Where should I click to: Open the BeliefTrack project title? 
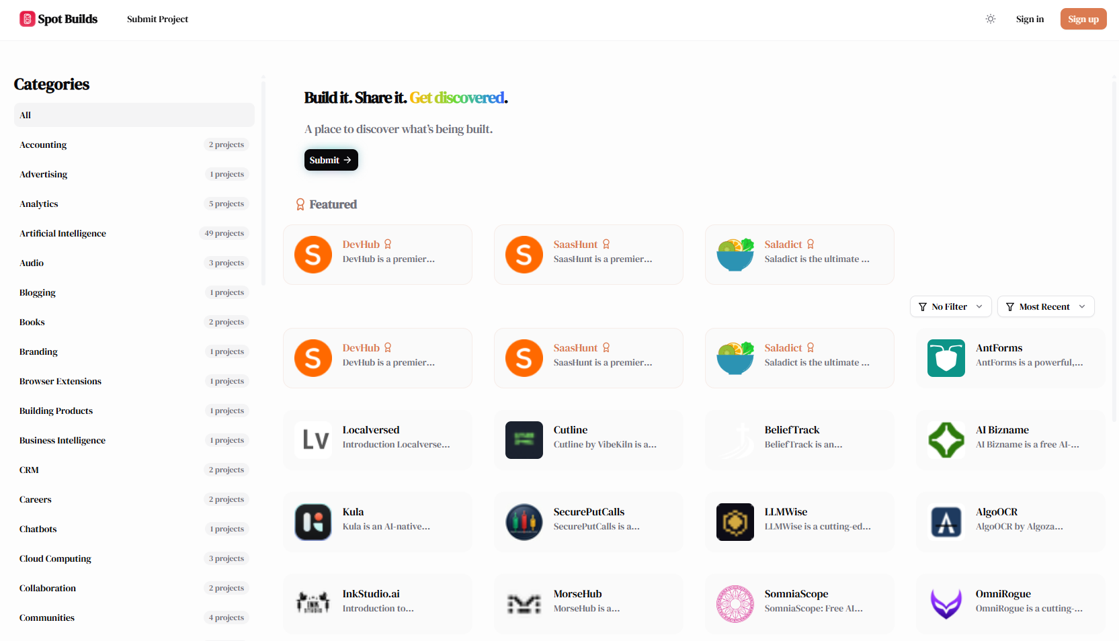click(792, 430)
